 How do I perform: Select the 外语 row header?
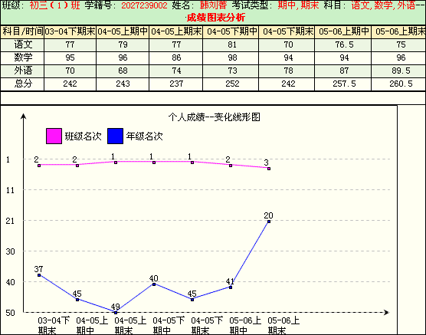coord(22,71)
